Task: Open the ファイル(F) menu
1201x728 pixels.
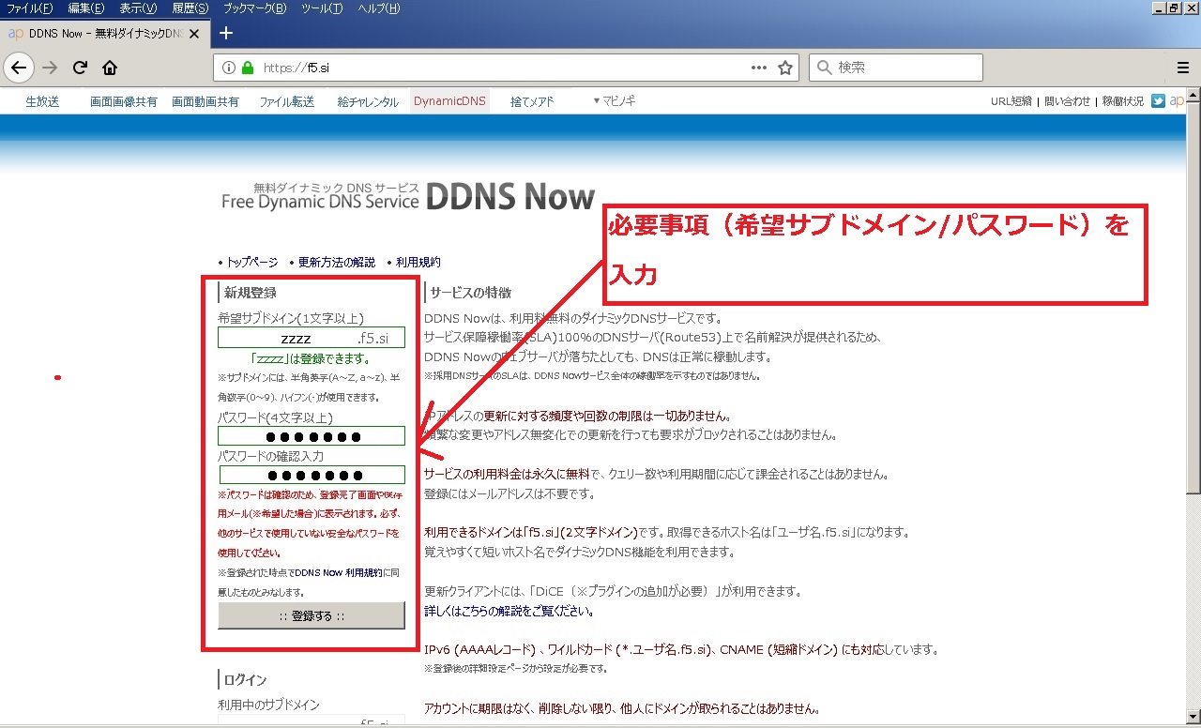Action: (30, 8)
